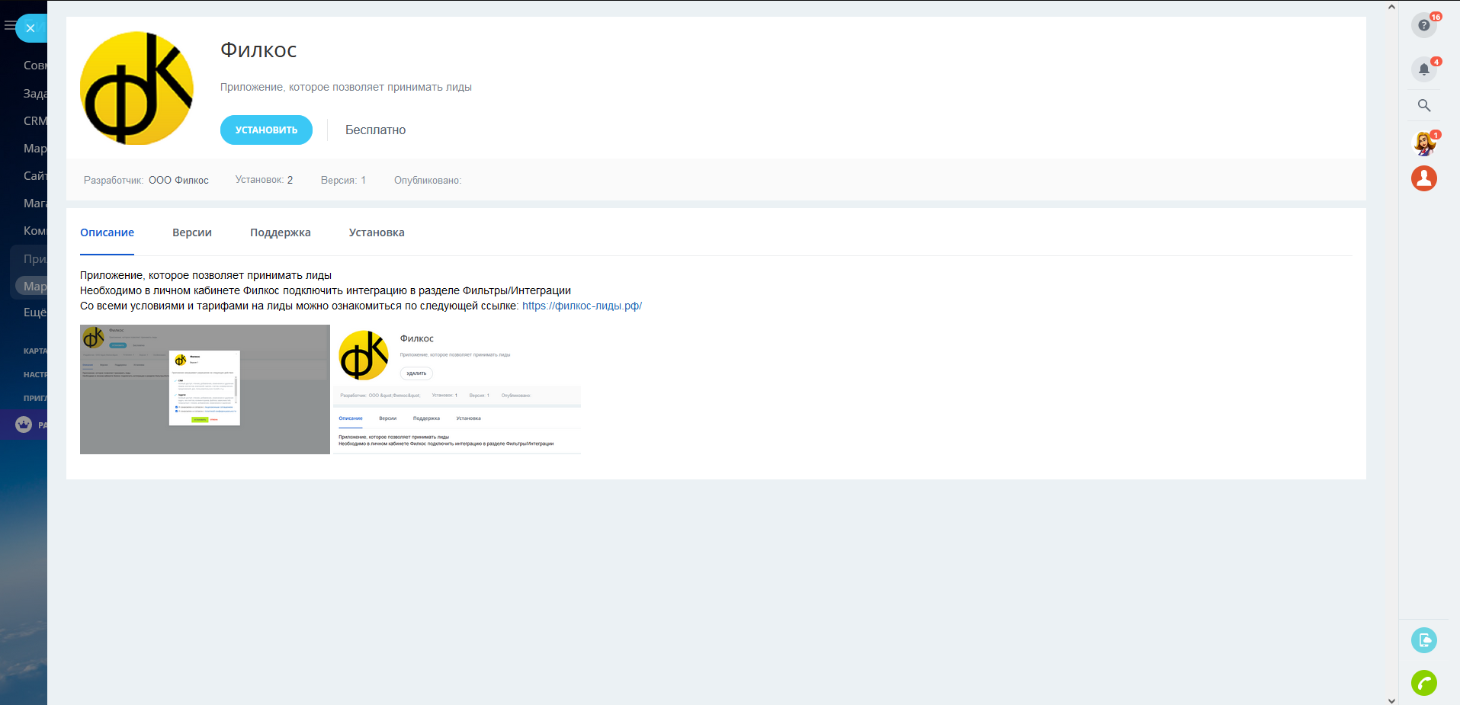Close the app panel with the X button
This screenshot has width=1460, height=705.
point(30,28)
